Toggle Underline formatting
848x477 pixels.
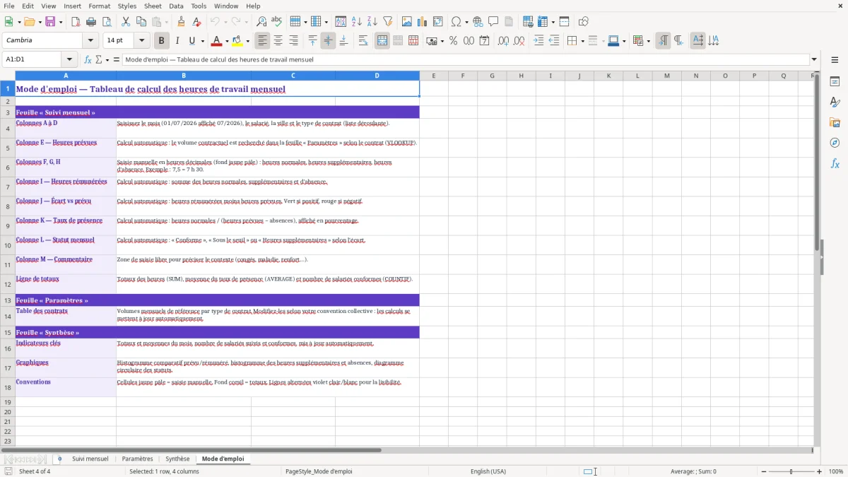[x=192, y=41]
